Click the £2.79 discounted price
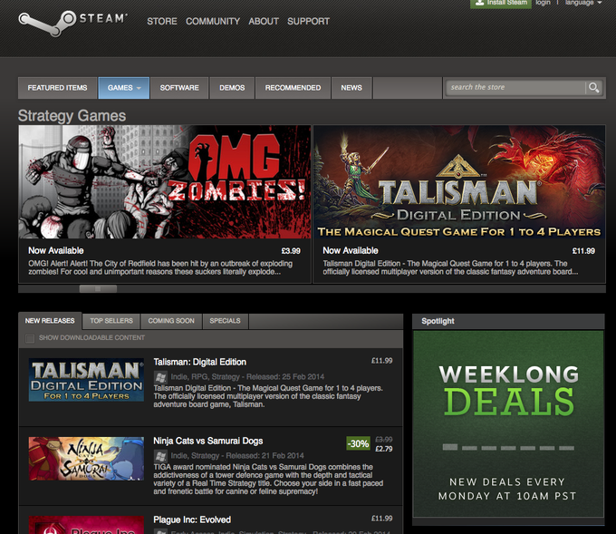The width and height of the screenshot is (616, 534). pyautogui.click(x=384, y=449)
